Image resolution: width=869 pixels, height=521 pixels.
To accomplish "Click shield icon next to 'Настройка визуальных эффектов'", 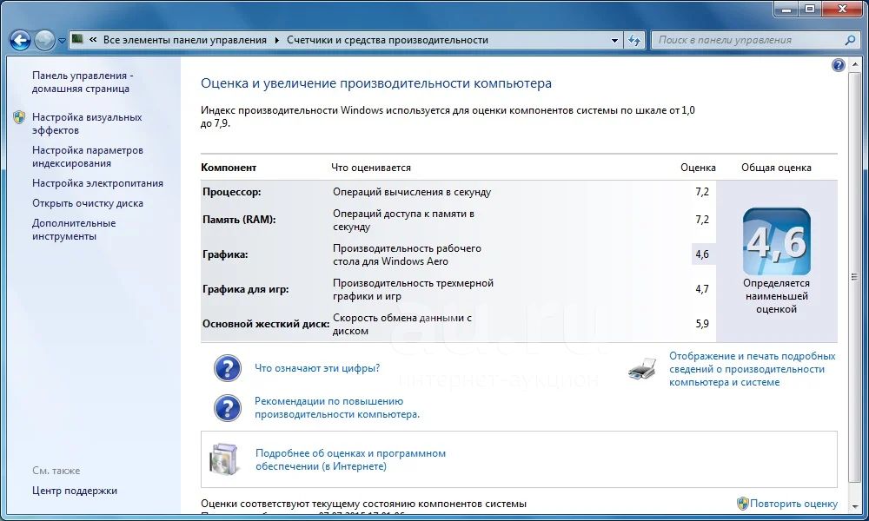I will pos(19,117).
